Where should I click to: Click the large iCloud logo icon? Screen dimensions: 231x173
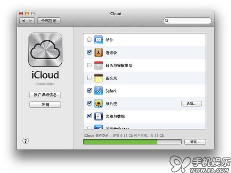[45, 50]
